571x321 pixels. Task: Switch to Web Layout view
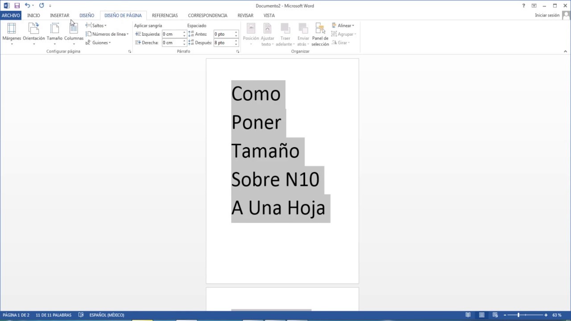pos(495,315)
